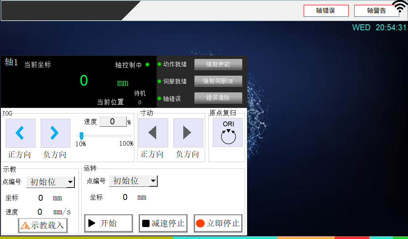Toggle the 强制使能 force enable button
The height and width of the screenshot is (239, 408).
point(218,64)
